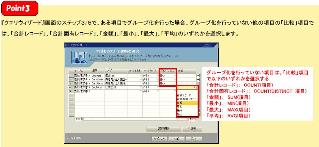Click the DocTotal cell in row 4
The width and height of the screenshot is (319, 147).
point(98,87)
